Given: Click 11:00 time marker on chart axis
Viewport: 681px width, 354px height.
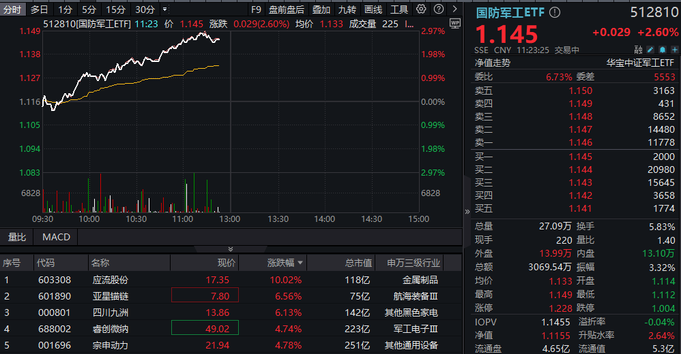Looking at the screenshot, I should tap(182, 219).
